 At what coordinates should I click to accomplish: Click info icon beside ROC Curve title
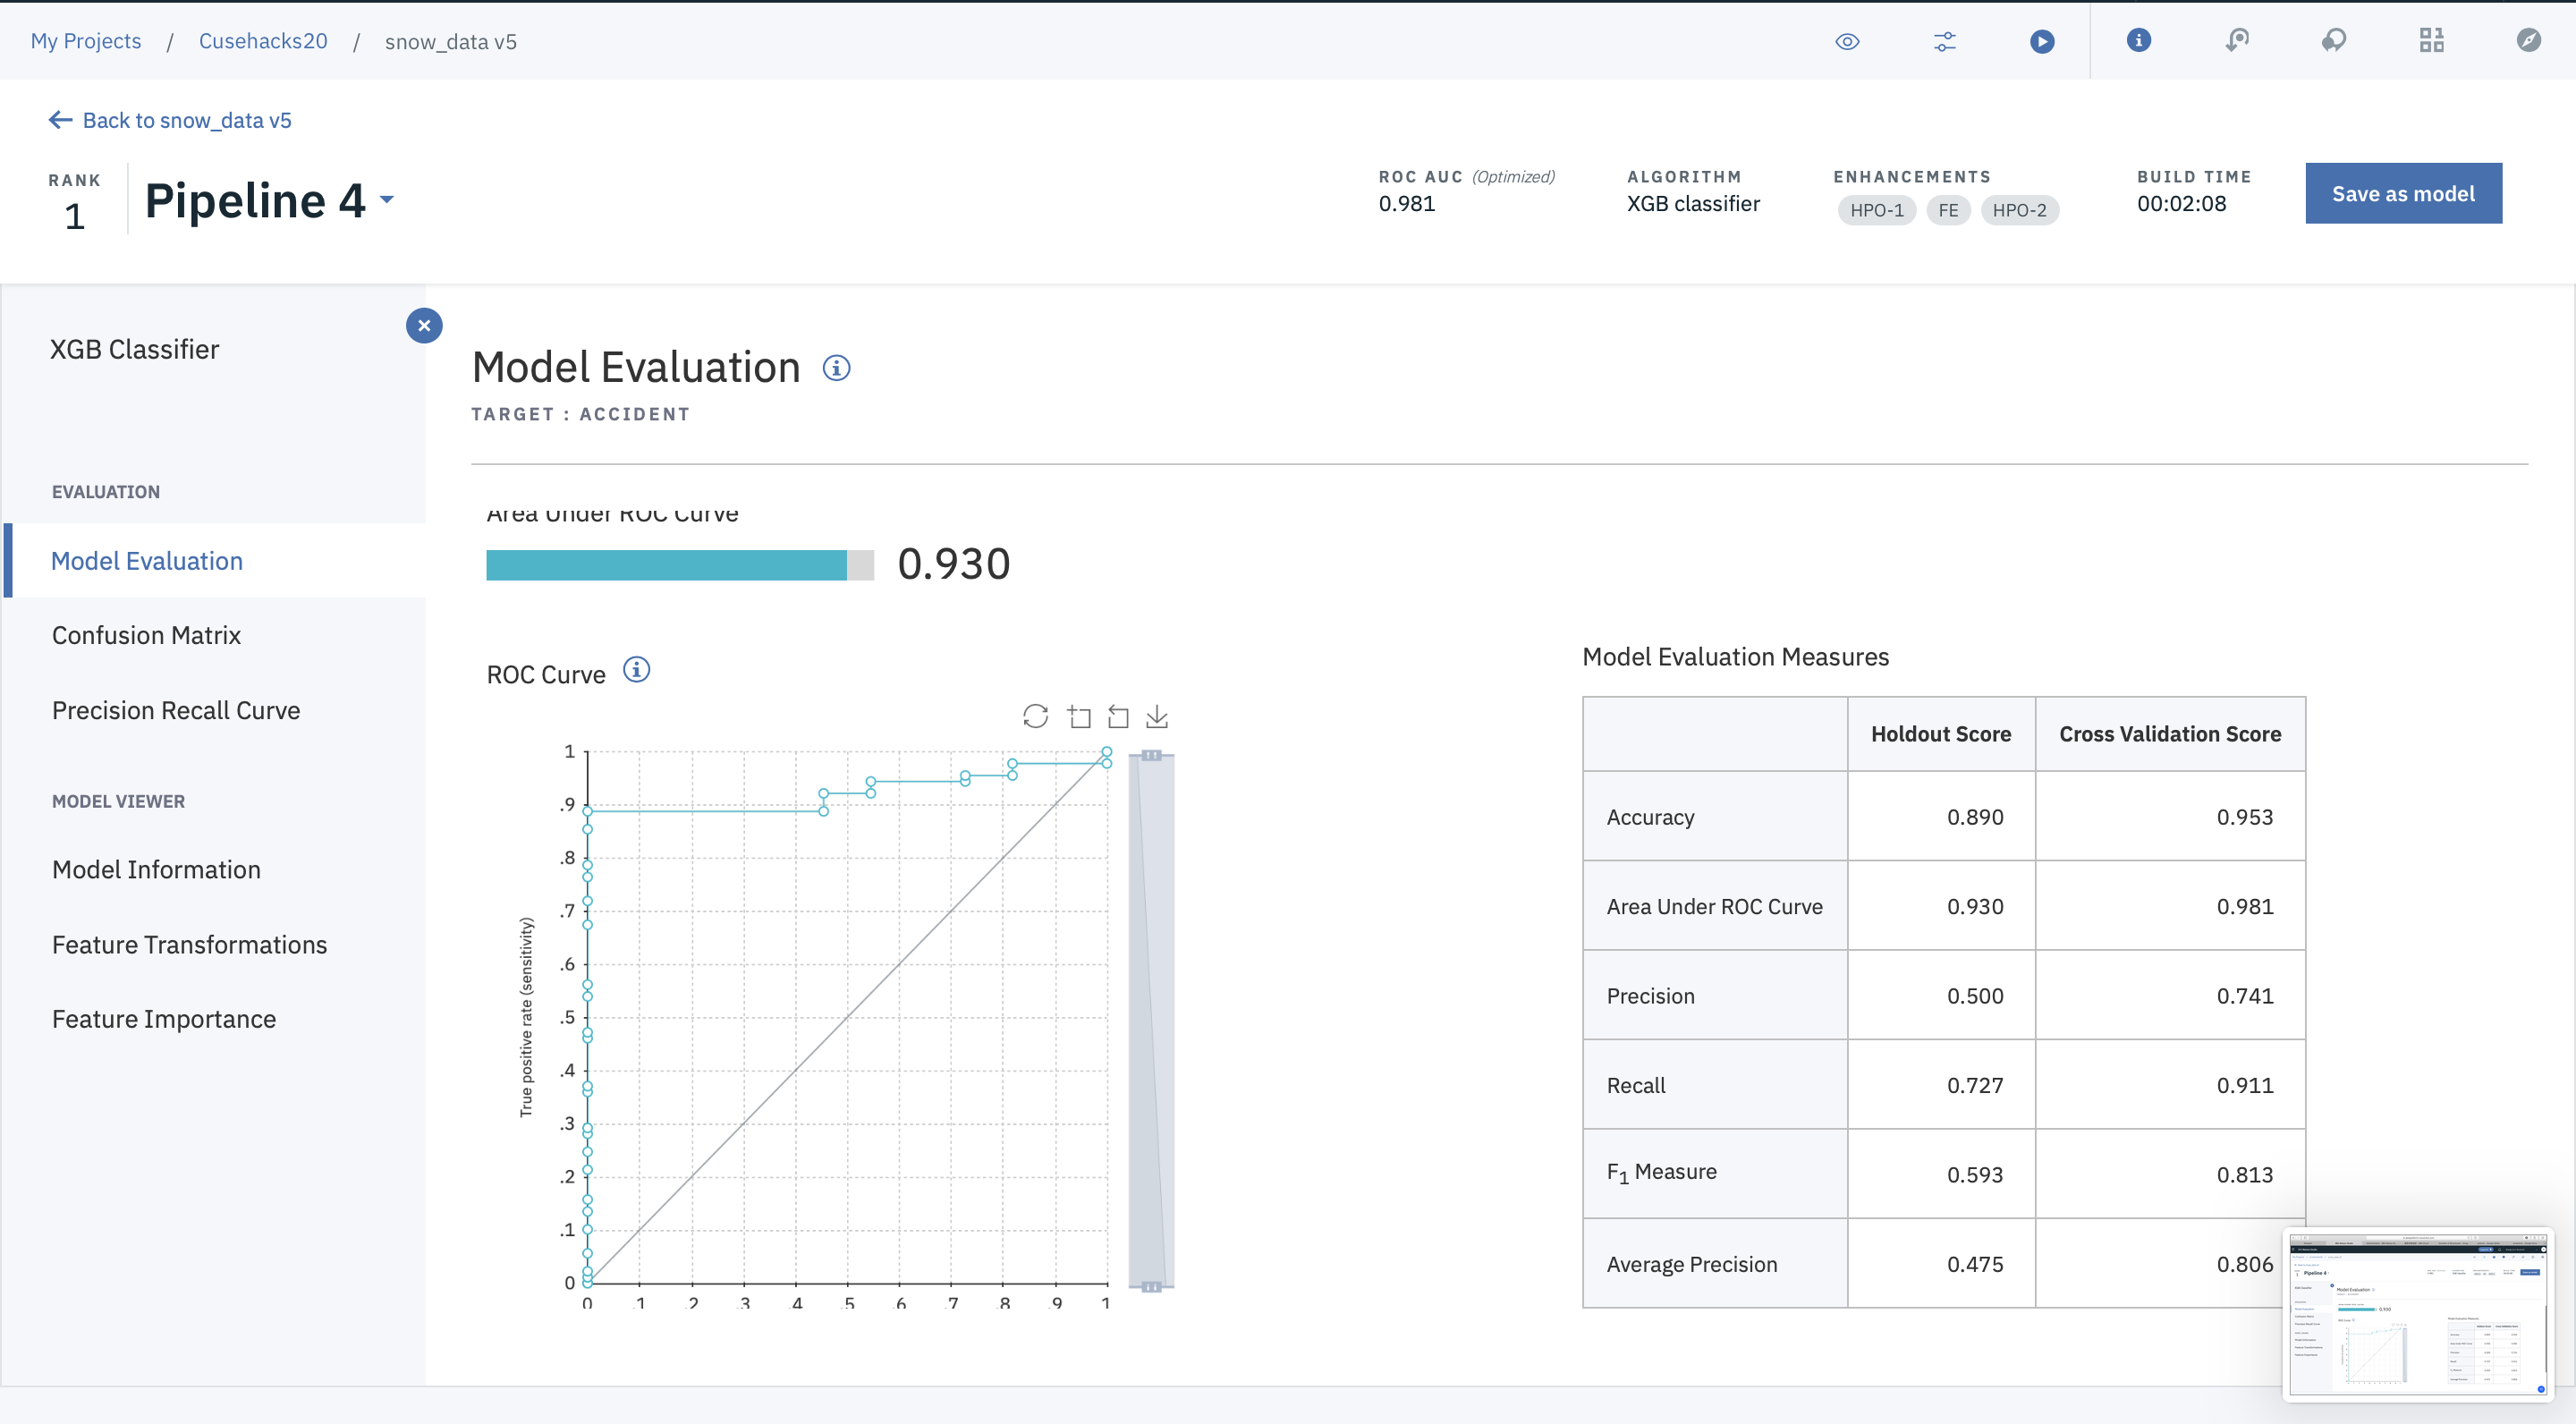[636, 669]
